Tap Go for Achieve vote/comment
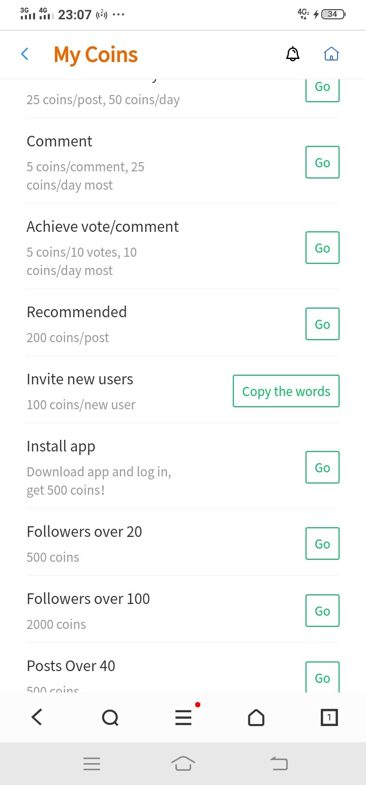 322,248
